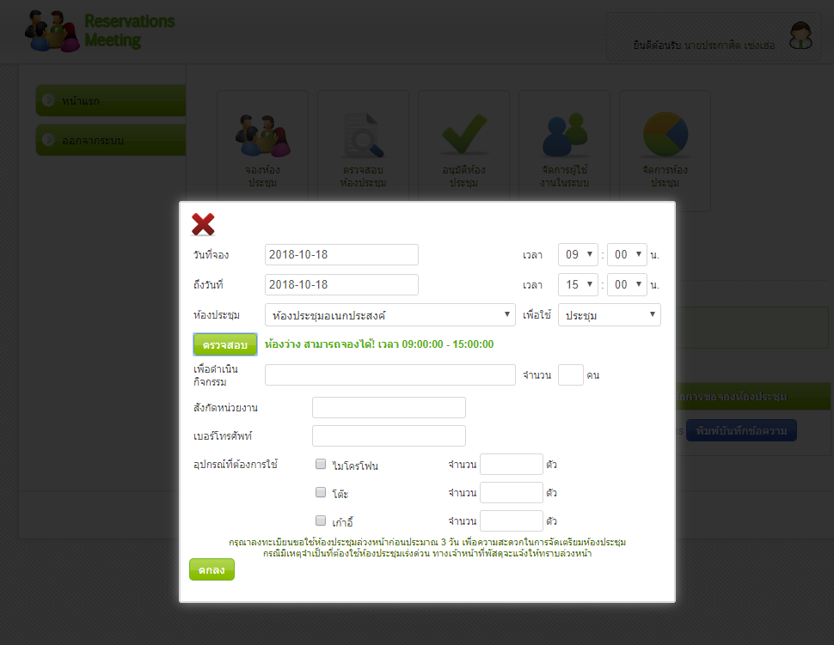Click the ยินดีต้อนรับ welcome user text
This screenshot has height=645, width=834.
[703, 46]
